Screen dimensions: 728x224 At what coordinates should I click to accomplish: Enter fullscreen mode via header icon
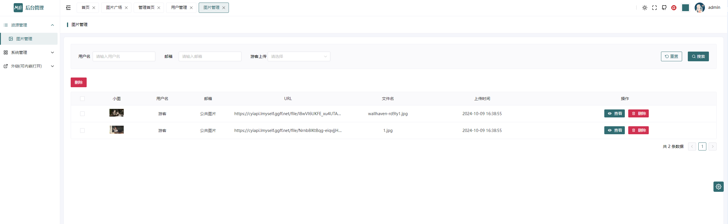654,8
